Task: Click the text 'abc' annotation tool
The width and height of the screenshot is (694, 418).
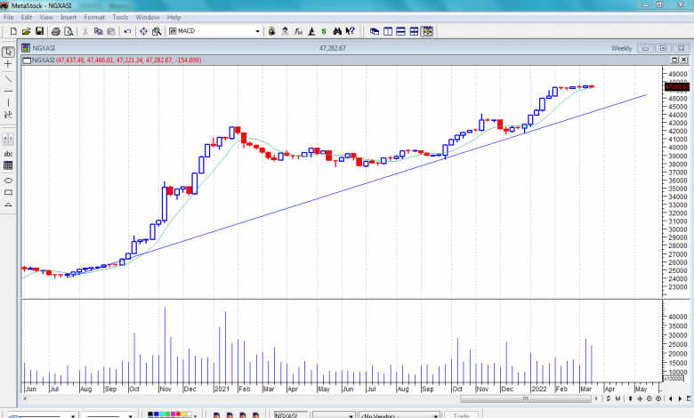Action: 8,153
